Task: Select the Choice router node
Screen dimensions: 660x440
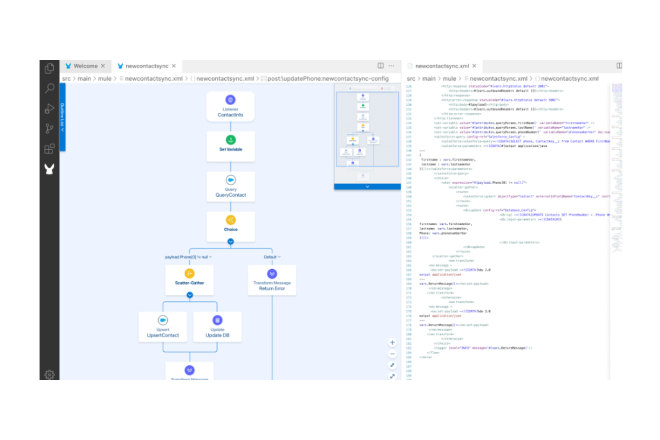Action: 231,226
